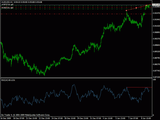
Task: Click the 18 Dec 07:00 time label
Action: 19,118
